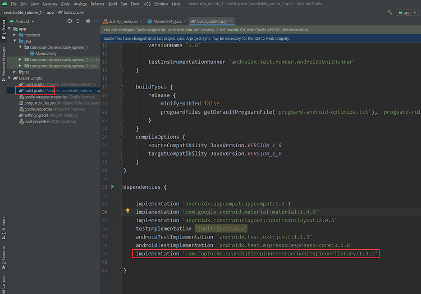Expand the res folder
Viewport: 421px width, 294px height.
(15, 72)
